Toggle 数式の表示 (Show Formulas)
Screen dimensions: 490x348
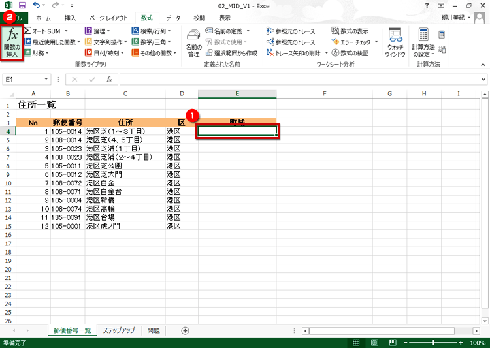tap(350, 31)
